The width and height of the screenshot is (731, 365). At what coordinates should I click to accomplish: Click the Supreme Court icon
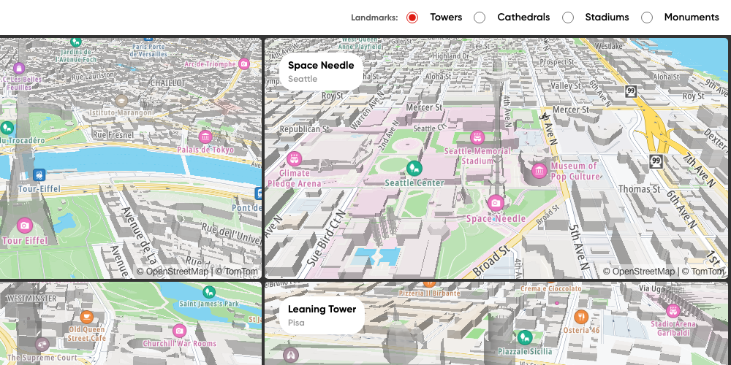point(42,345)
